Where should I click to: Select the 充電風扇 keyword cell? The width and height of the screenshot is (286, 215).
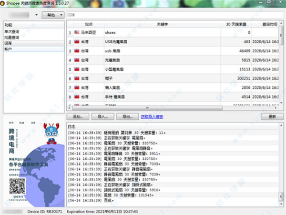[163, 60]
